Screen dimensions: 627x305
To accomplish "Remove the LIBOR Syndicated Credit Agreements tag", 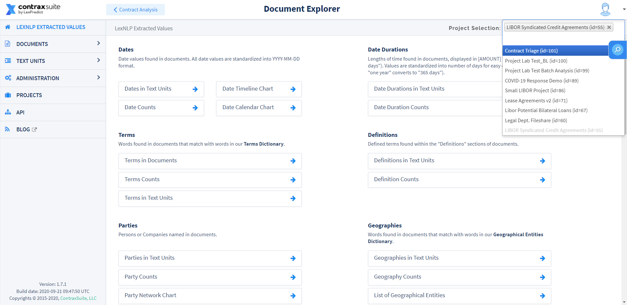I will [x=609, y=27].
